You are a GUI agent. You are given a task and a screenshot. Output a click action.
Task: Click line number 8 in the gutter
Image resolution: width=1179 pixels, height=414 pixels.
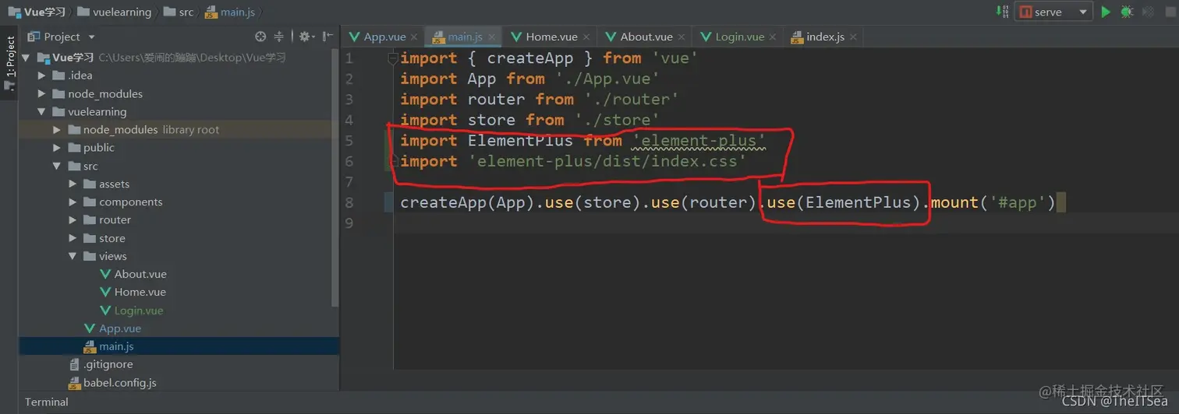pos(349,202)
